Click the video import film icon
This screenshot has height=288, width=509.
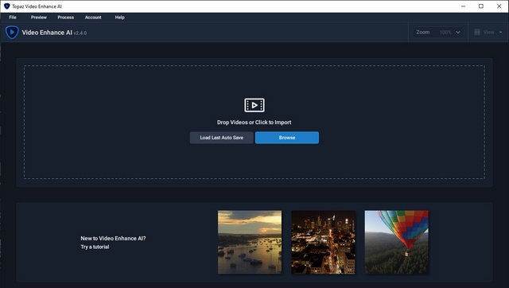[x=254, y=105]
